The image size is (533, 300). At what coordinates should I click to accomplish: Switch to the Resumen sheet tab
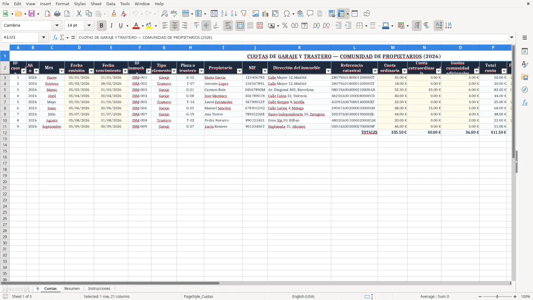(x=72, y=288)
